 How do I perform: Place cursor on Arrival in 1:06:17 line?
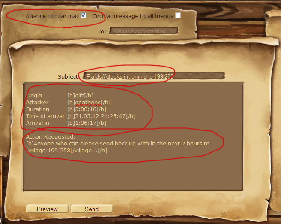(66, 123)
